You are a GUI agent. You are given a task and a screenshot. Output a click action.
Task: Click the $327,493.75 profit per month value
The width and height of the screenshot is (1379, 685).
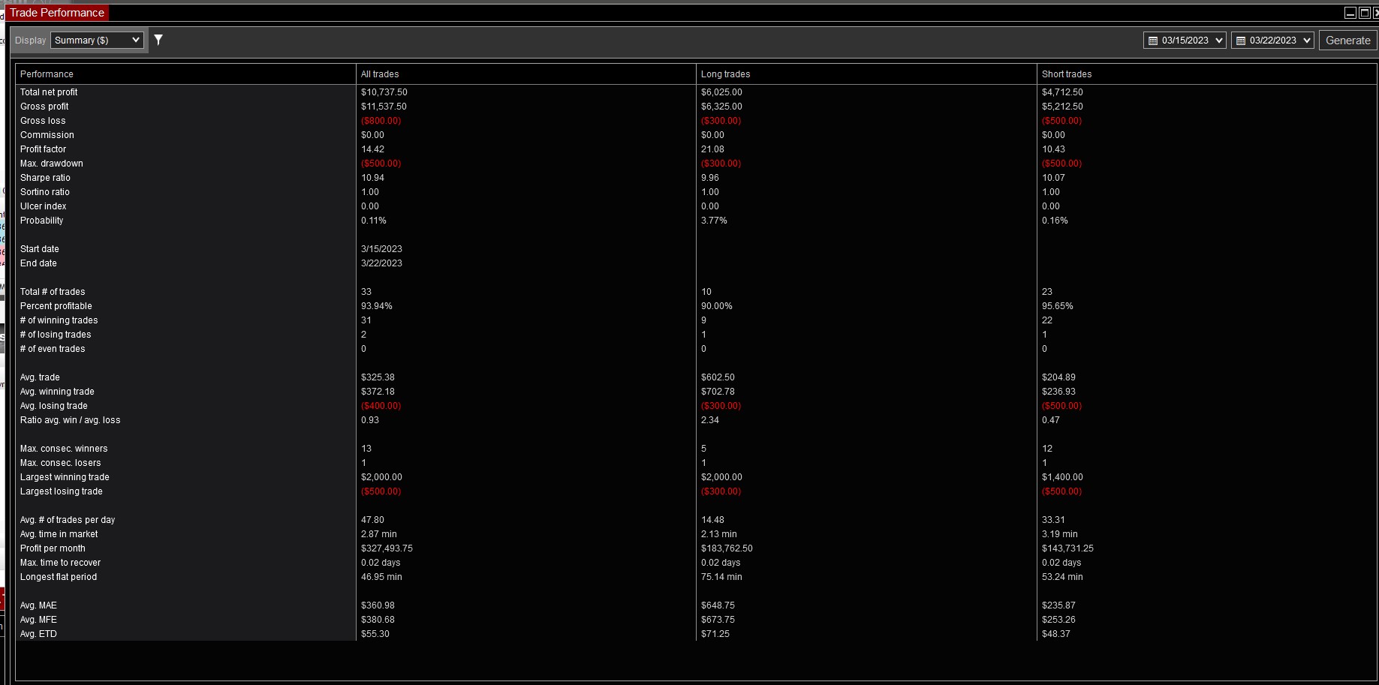[x=387, y=548]
